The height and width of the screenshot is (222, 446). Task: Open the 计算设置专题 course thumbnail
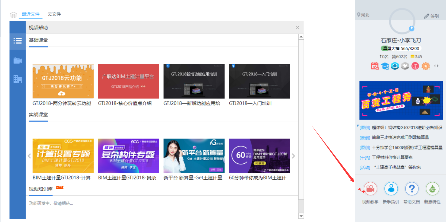[63, 156]
